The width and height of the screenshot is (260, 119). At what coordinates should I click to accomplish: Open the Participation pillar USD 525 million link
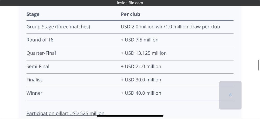65,113
